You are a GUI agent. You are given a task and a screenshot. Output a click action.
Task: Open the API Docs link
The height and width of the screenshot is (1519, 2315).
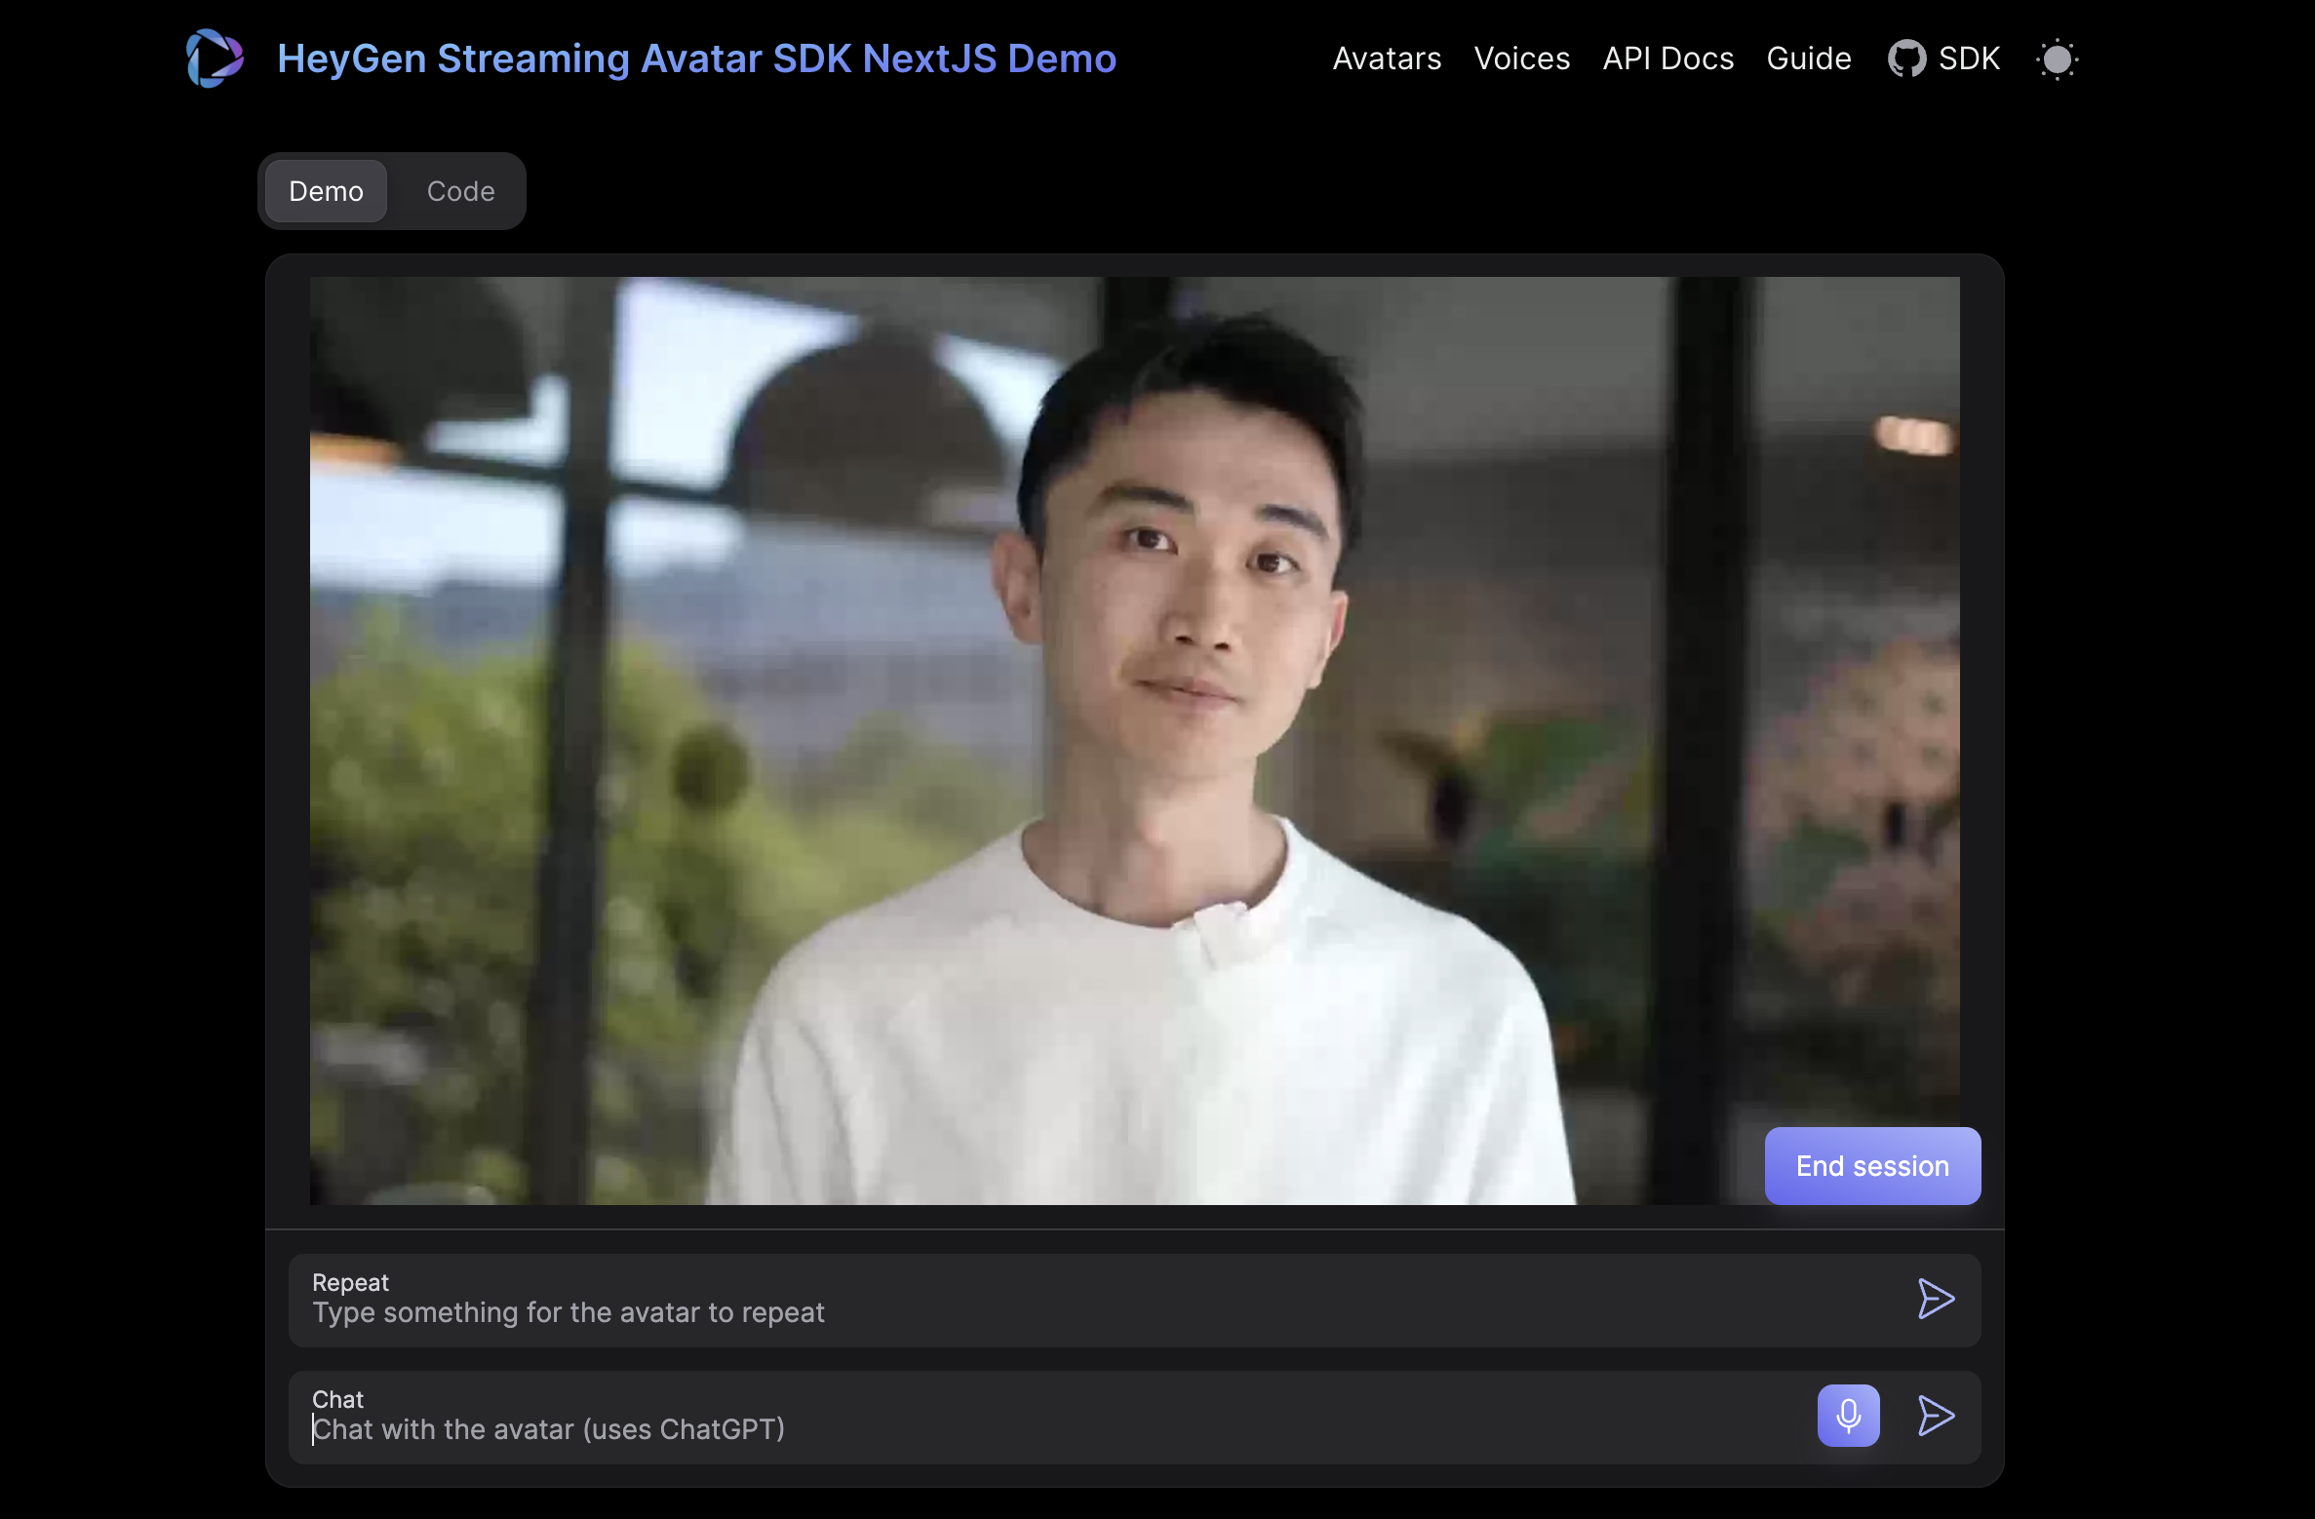[x=1668, y=58]
